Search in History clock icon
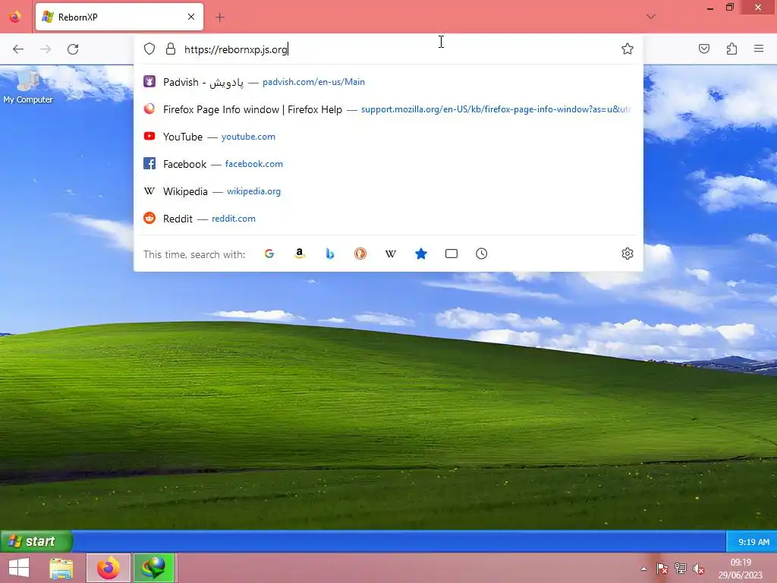The image size is (777, 583). coord(482,254)
